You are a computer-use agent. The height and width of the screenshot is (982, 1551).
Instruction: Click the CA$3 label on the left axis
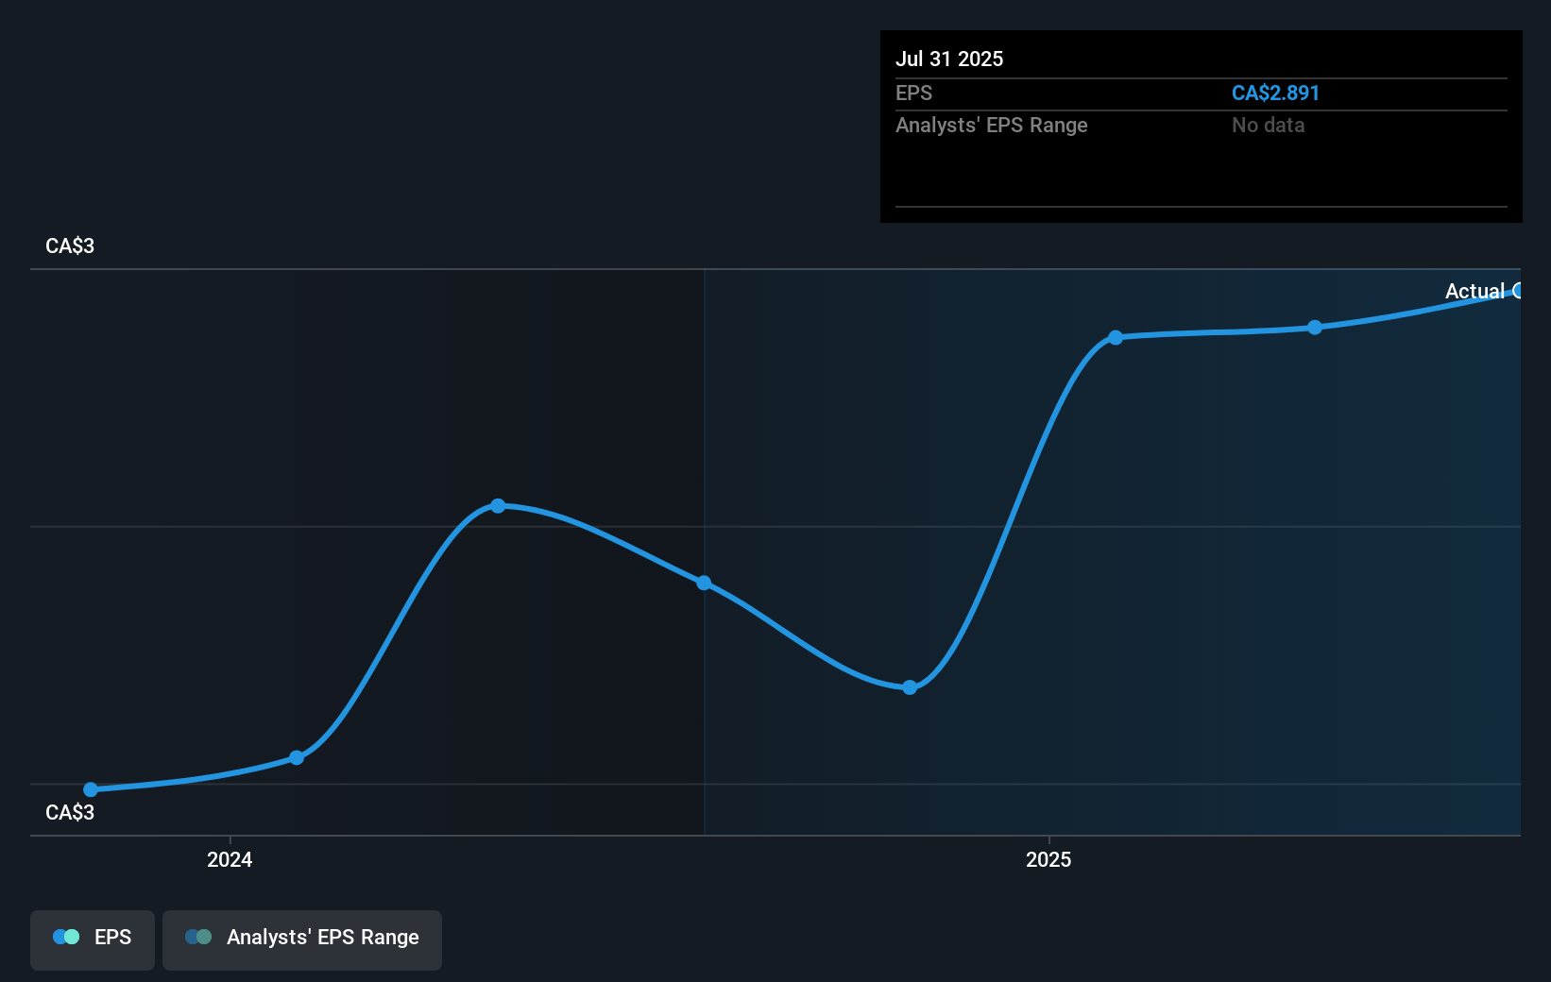[x=70, y=245]
